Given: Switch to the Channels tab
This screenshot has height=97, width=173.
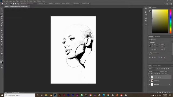Looking at the screenshot, I should pyautogui.click(x=155, y=66).
